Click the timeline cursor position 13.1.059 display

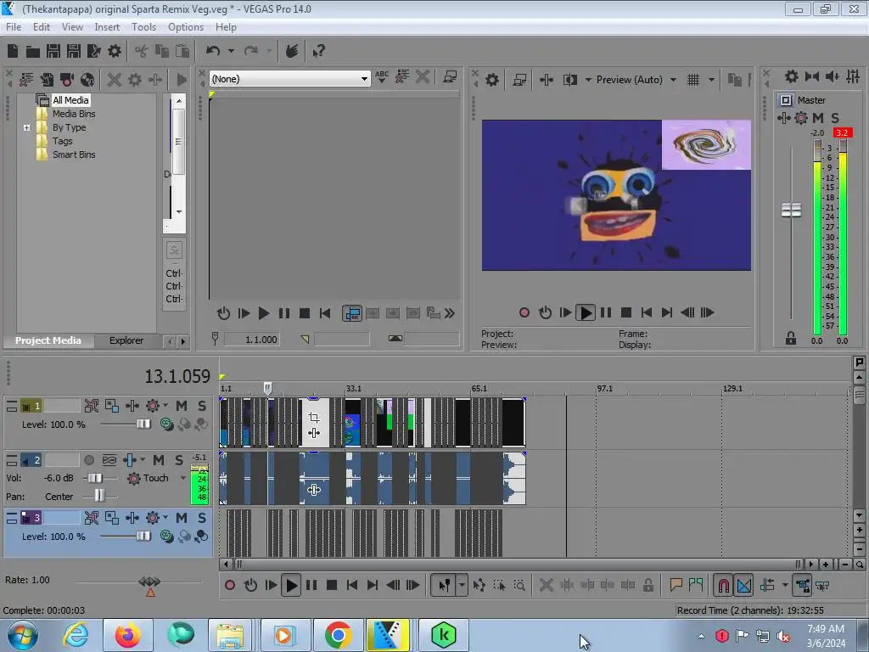[x=177, y=376]
